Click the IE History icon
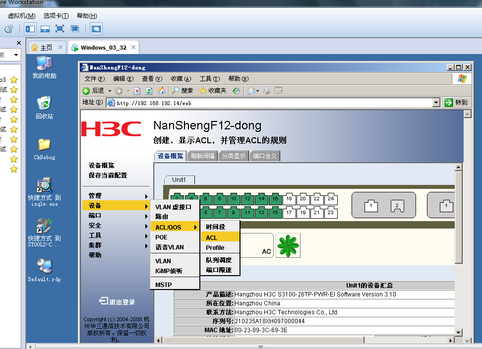The height and width of the screenshot is (349, 482). point(236,91)
